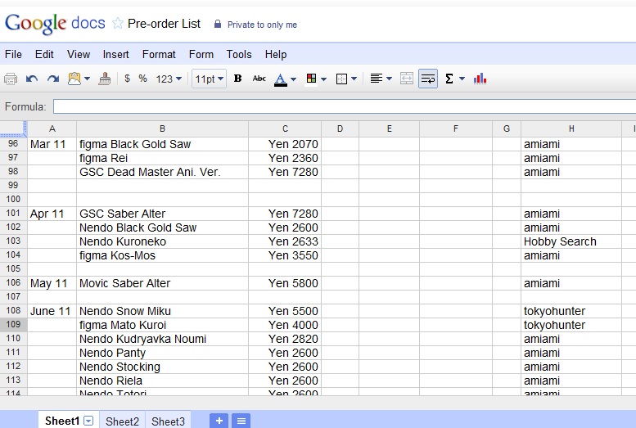Select the paint format brush icon
This screenshot has width=636, height=428.
105,79
